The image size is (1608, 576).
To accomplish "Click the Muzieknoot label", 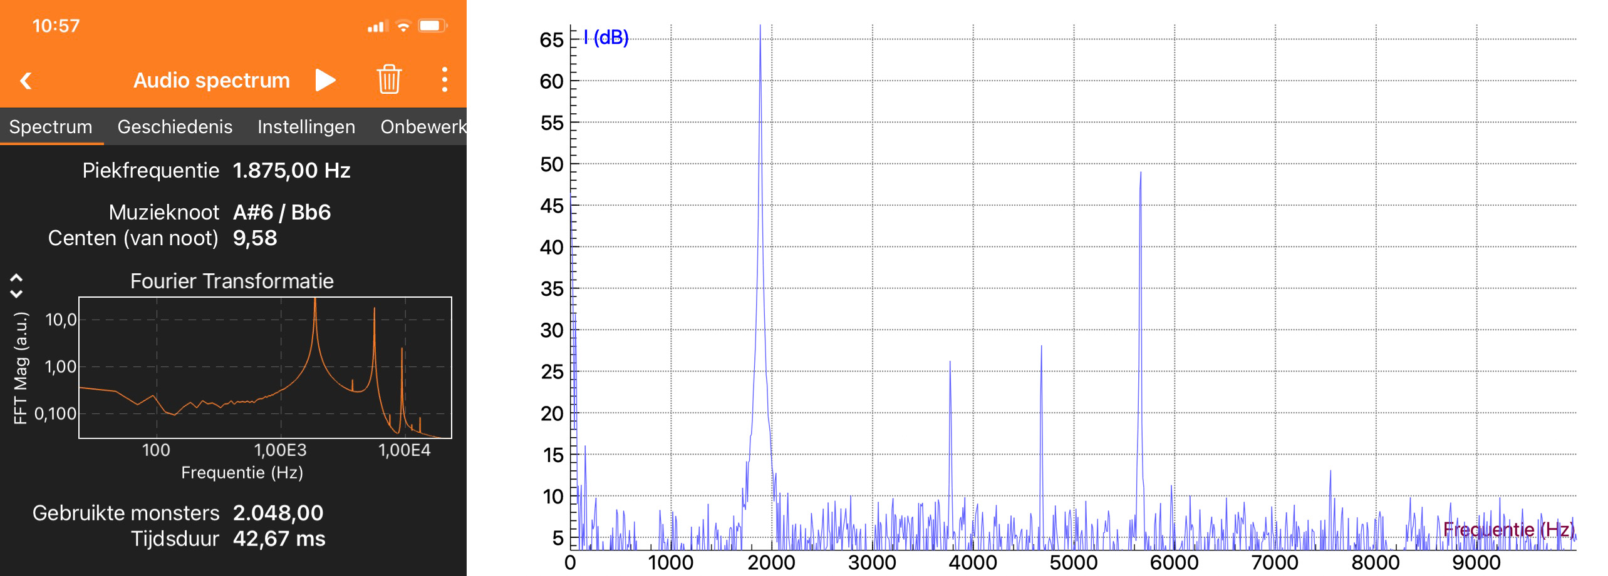I will click(x=164, y=212).
